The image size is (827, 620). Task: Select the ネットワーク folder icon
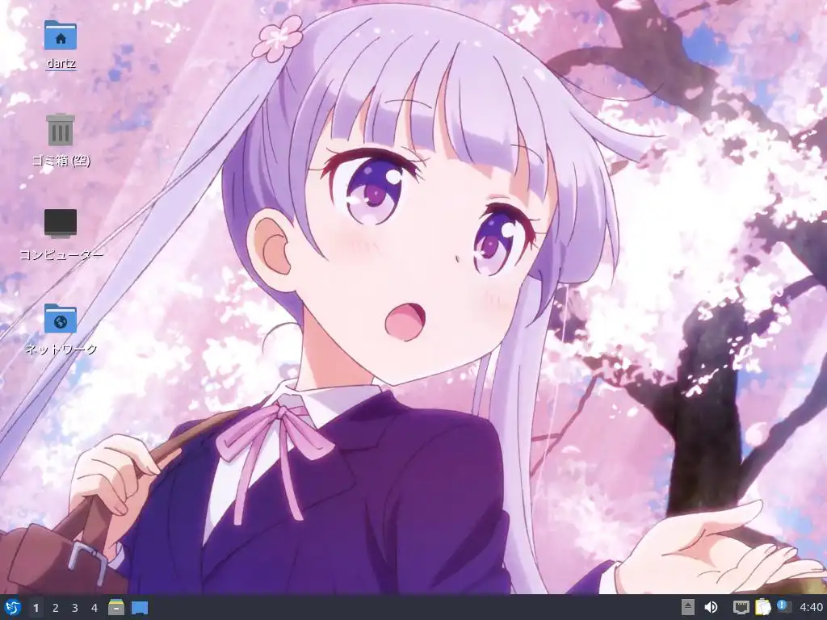61,318
